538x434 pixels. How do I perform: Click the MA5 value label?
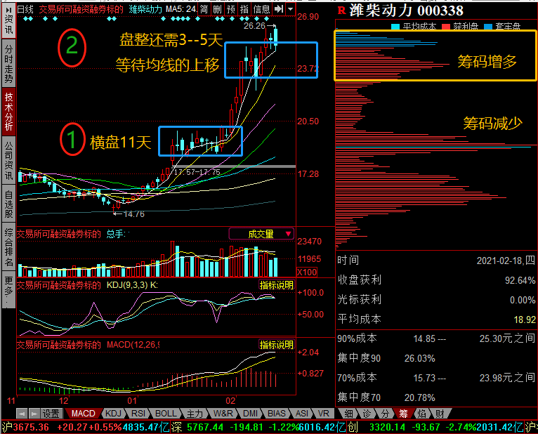click(181, 9)
